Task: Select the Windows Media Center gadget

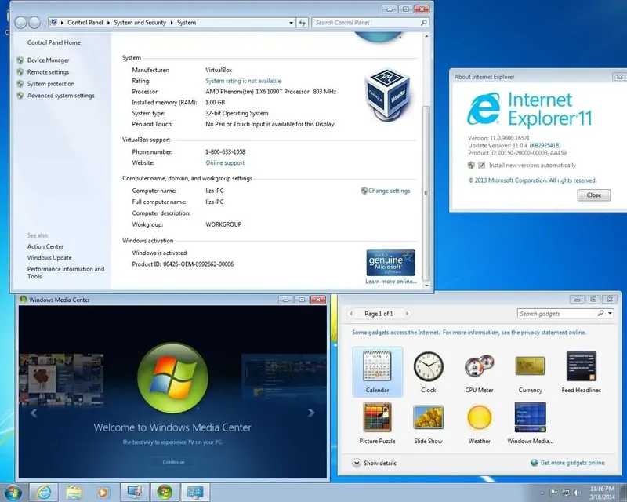Action: click(x=531, y=423)
